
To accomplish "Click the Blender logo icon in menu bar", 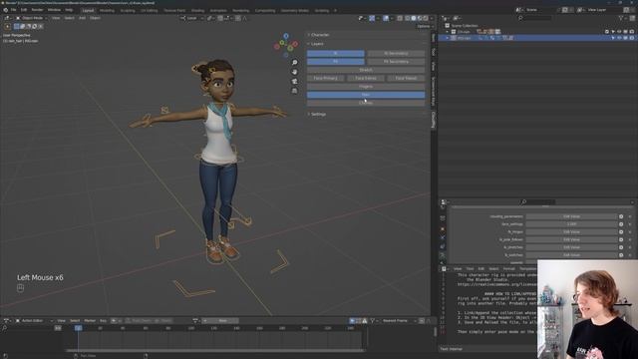I will 5,10.
